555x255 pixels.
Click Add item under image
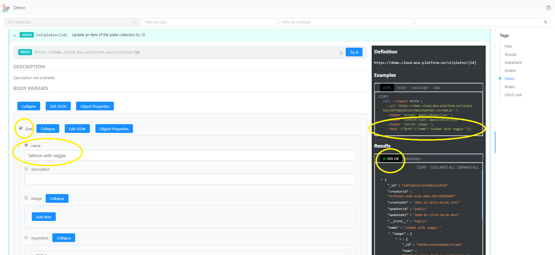[44, 217]
